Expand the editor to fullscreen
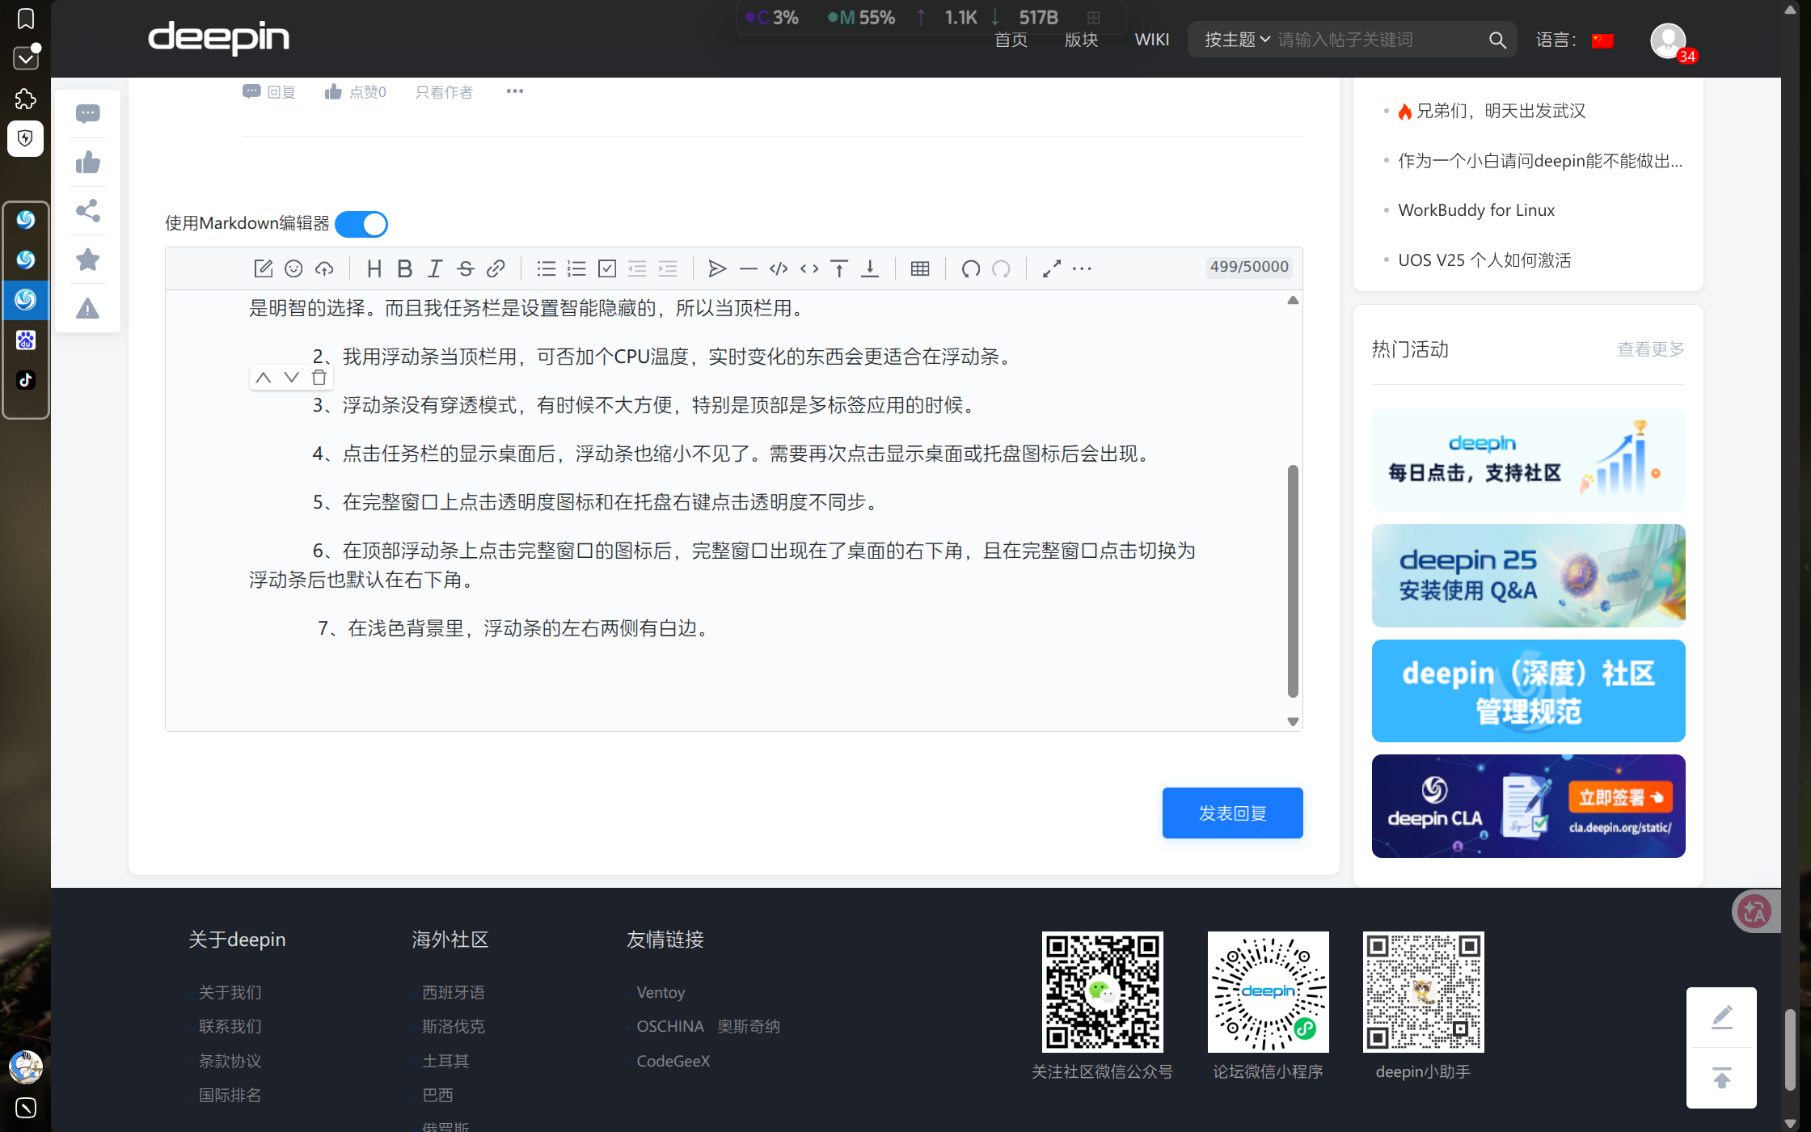1811x1132 pixels. click(1052, 268)
